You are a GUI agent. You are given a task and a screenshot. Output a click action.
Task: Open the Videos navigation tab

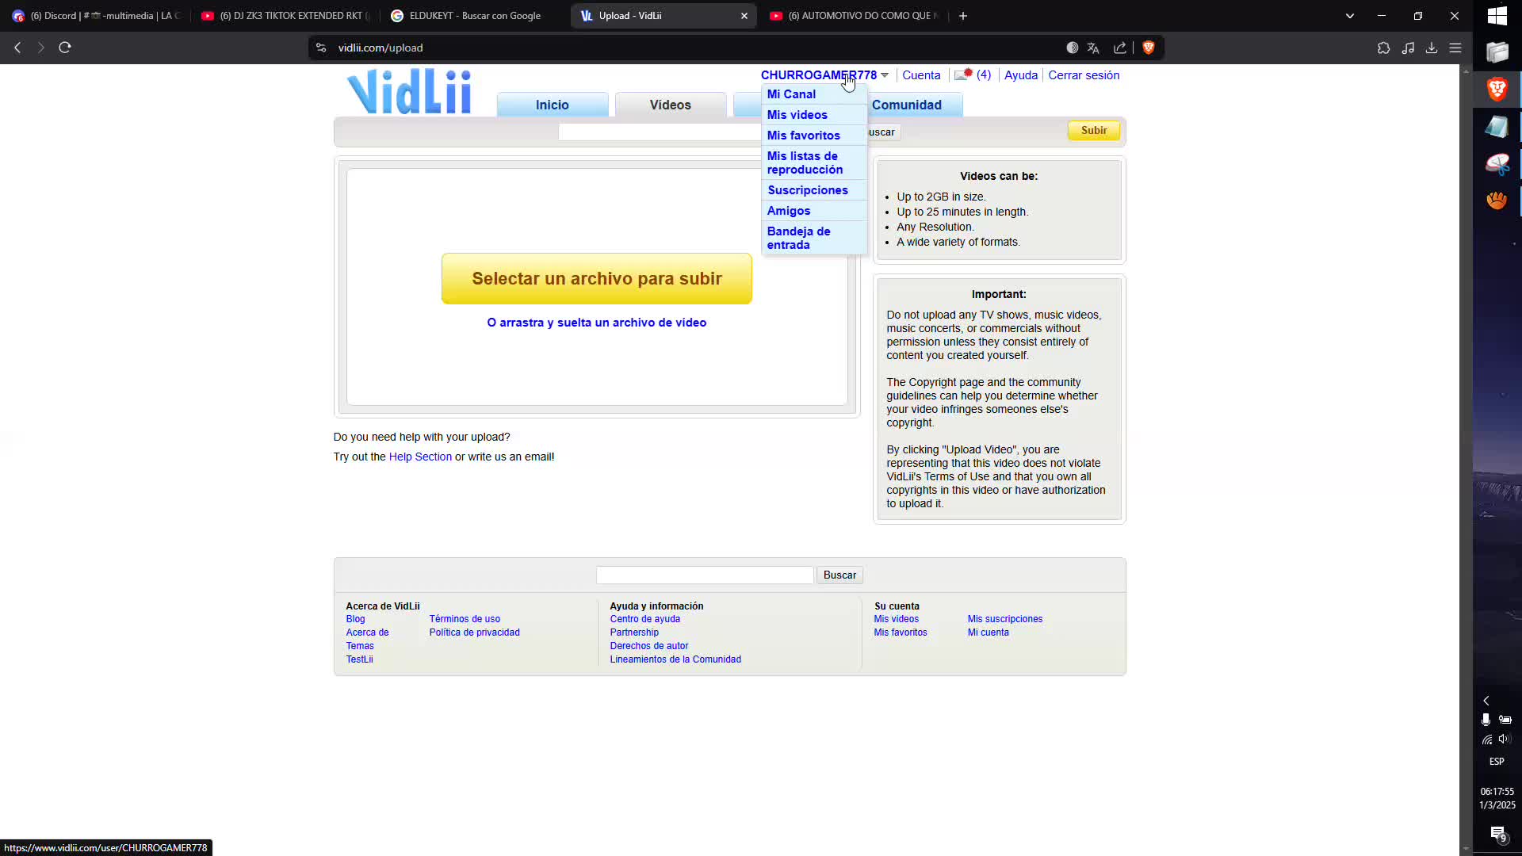coord(671,105)
